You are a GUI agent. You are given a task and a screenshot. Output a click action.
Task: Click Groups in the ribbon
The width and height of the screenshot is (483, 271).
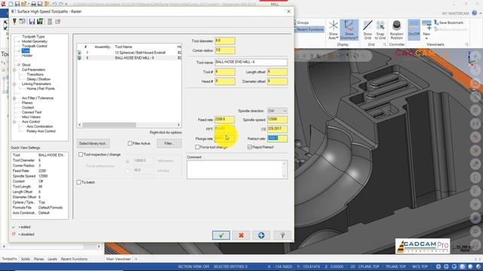(x=303, y=23)
